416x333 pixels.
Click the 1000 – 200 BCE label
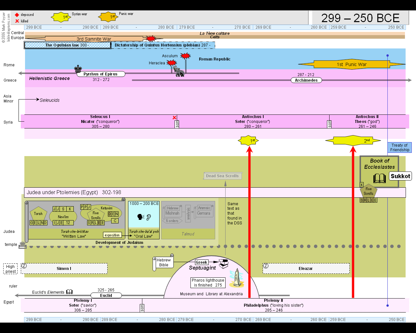(144, 204)
